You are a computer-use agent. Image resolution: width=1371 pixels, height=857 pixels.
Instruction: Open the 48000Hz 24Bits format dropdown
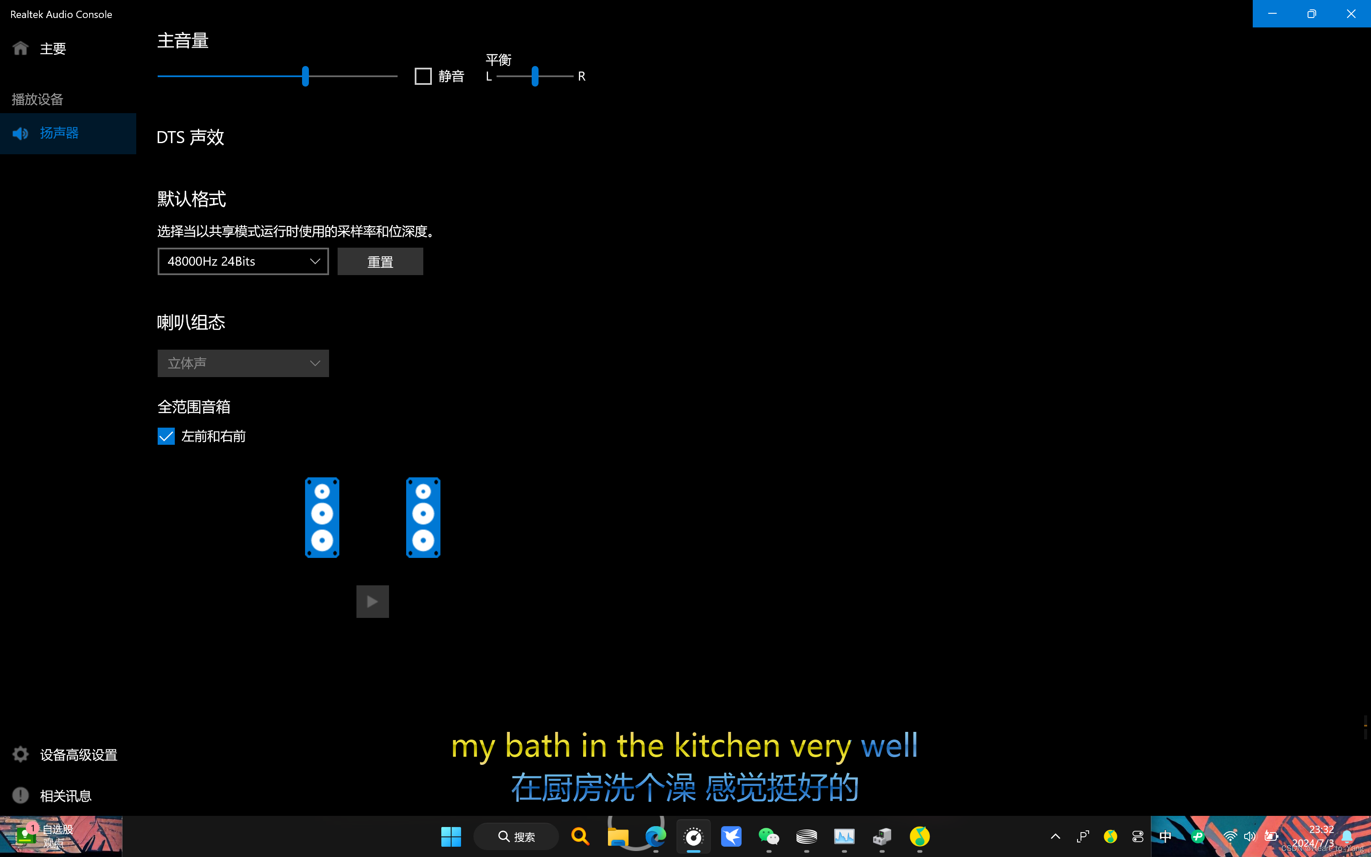tap(243, 261)
